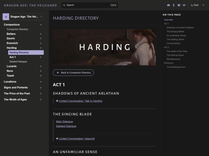Open the Bluesky butterfly icon
The height and width of the screenshot is (156, 209).
[x=179, y=5]
